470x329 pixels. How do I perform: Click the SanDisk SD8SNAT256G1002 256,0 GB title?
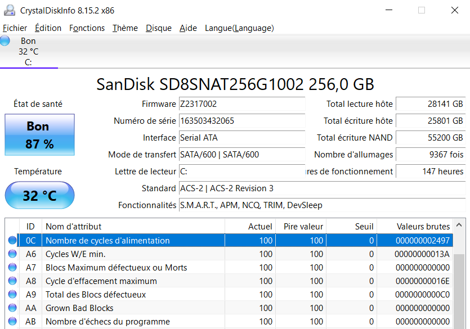pyautogui.click(x=235, y=84)
